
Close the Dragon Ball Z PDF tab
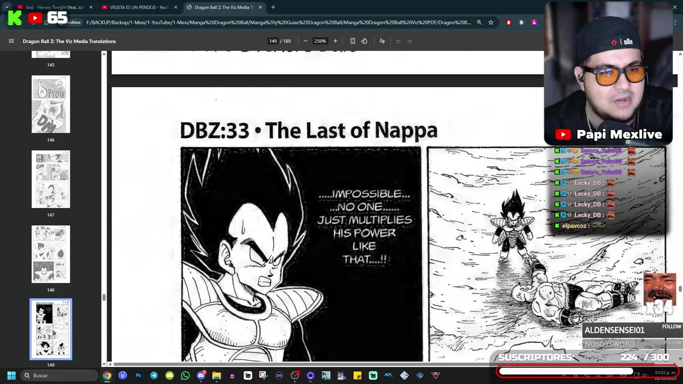260,7
